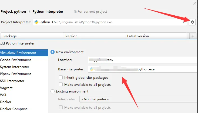Screen dimensions: 198x113
Task: Select New environment radio button
Action: pyautogui.click(x=53, y=52)
